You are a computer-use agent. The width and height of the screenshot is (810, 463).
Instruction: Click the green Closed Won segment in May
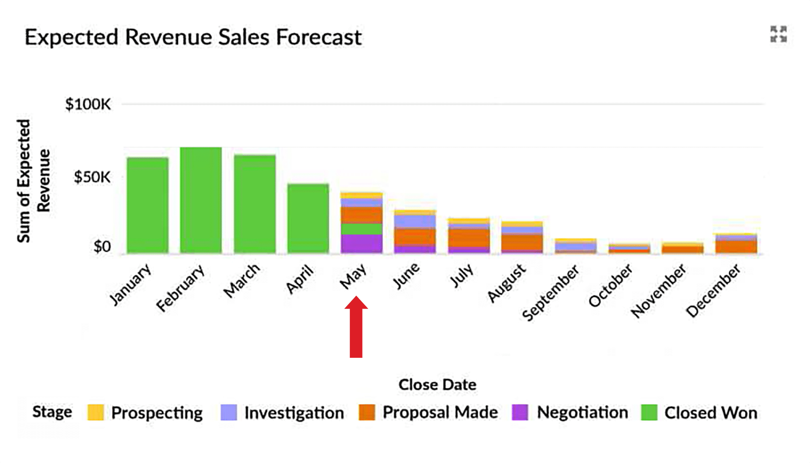click(361, 229)
